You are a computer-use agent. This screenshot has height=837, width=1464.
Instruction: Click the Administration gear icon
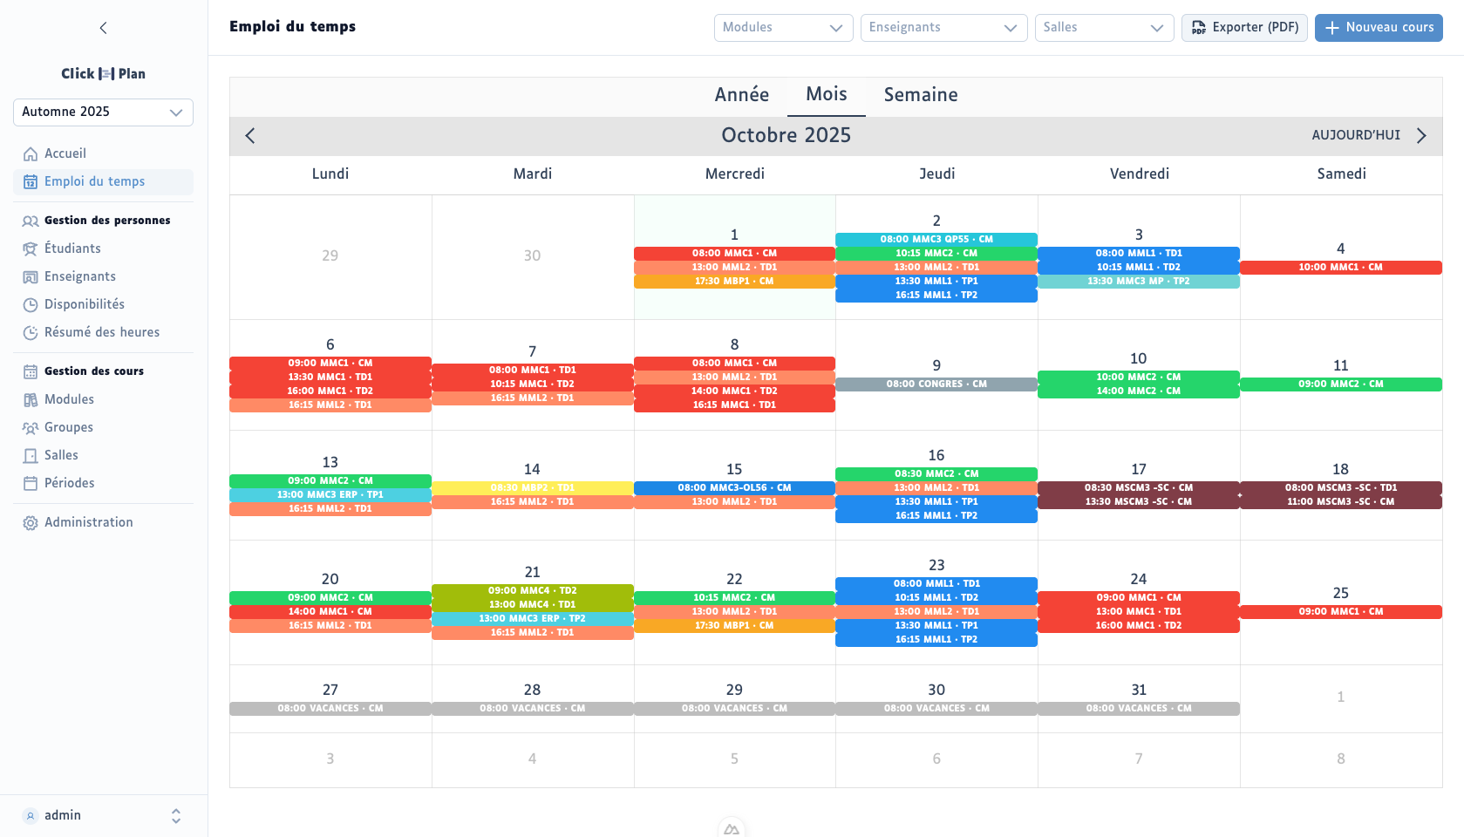[x=31, y=523]
